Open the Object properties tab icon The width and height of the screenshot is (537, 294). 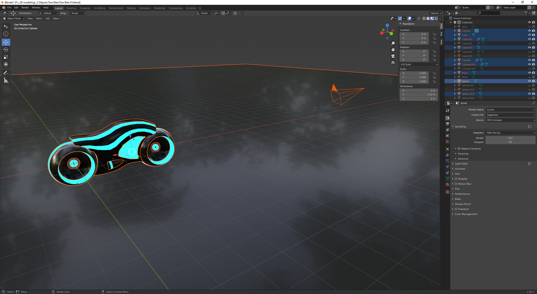pyautogui.click(x=447, y=149)
